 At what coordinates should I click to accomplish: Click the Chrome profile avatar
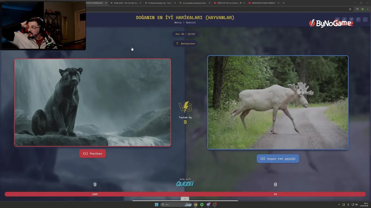[x=362, y=9]
